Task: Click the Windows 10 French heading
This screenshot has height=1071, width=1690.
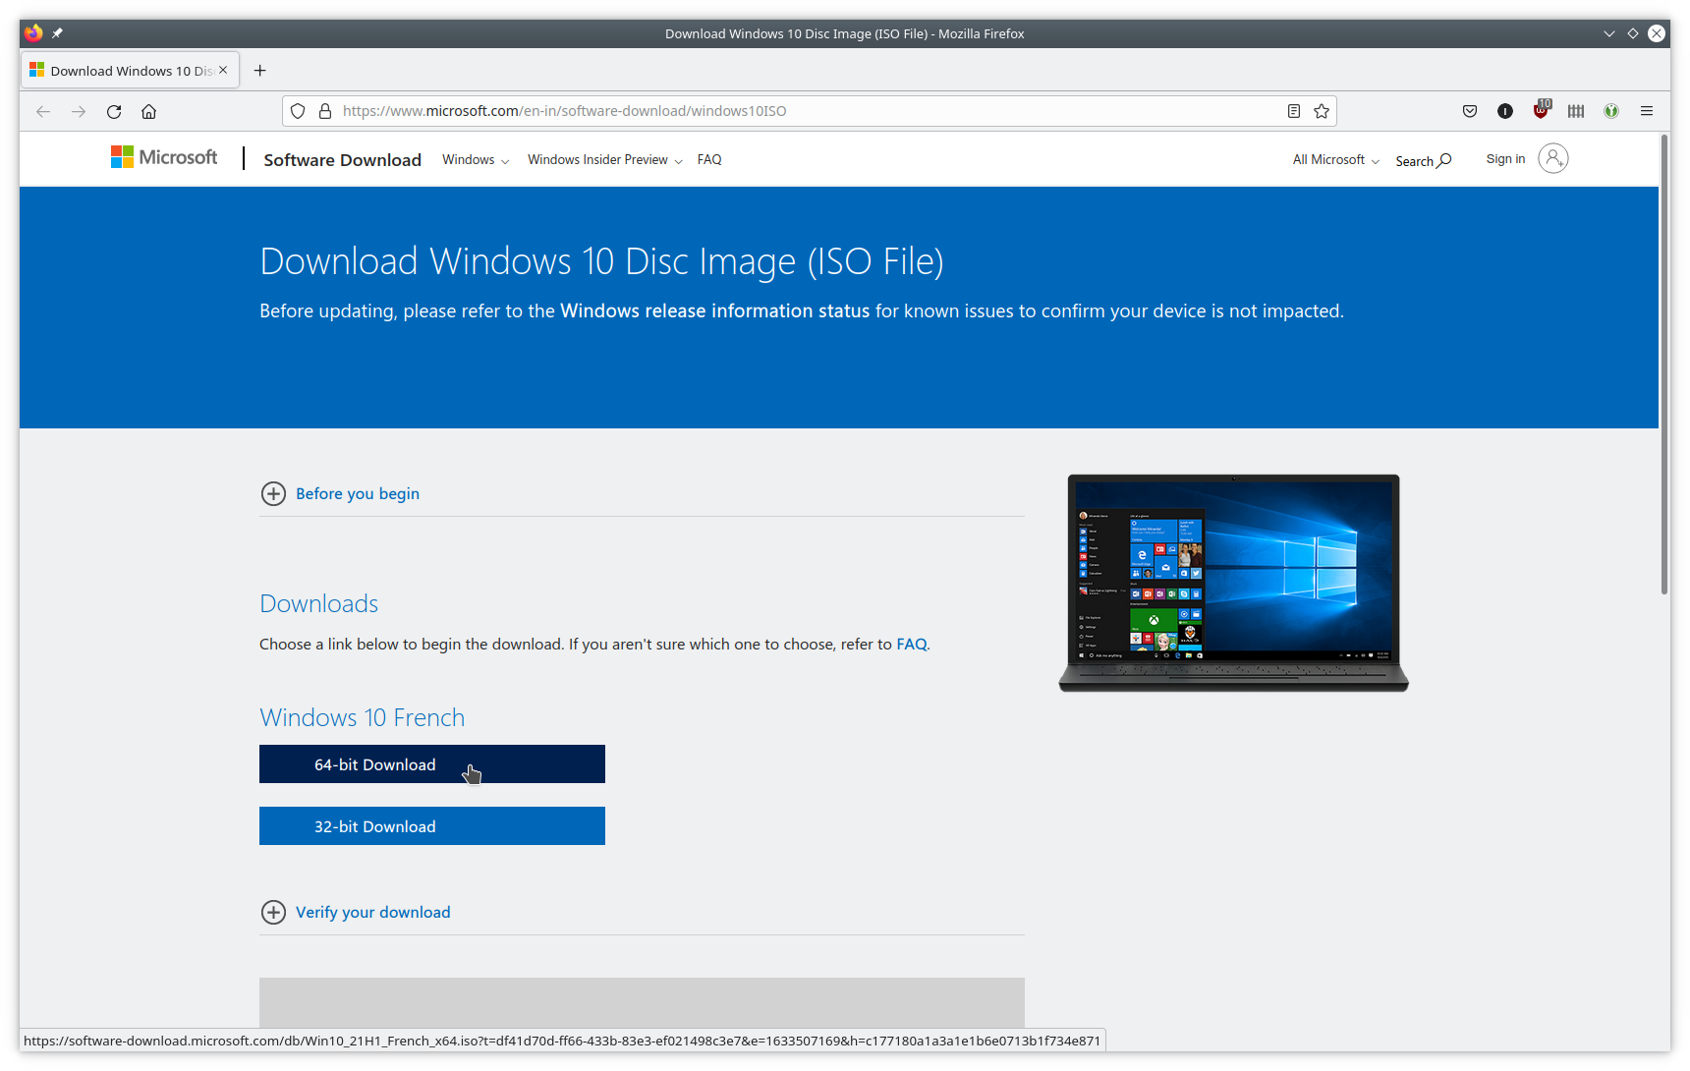Action: click(x=363, y=718)
